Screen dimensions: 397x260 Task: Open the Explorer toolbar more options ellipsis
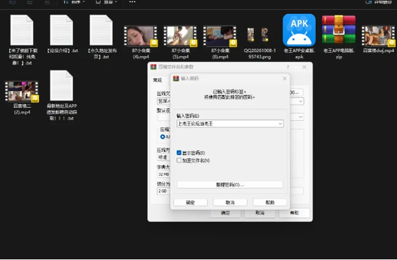132,2
